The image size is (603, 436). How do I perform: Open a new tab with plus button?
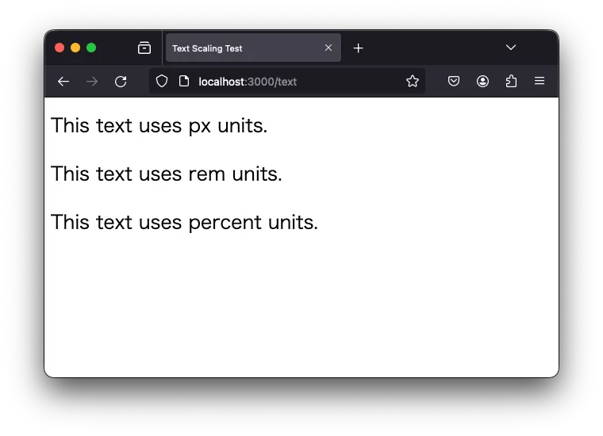point(358,48)
